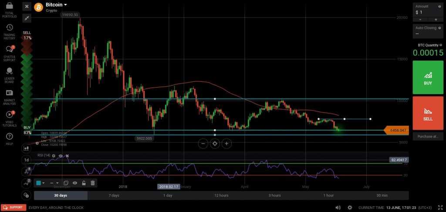Click the Purchase at... button
This screenshot has height=212, width=446.
click(x=428, y=136)
